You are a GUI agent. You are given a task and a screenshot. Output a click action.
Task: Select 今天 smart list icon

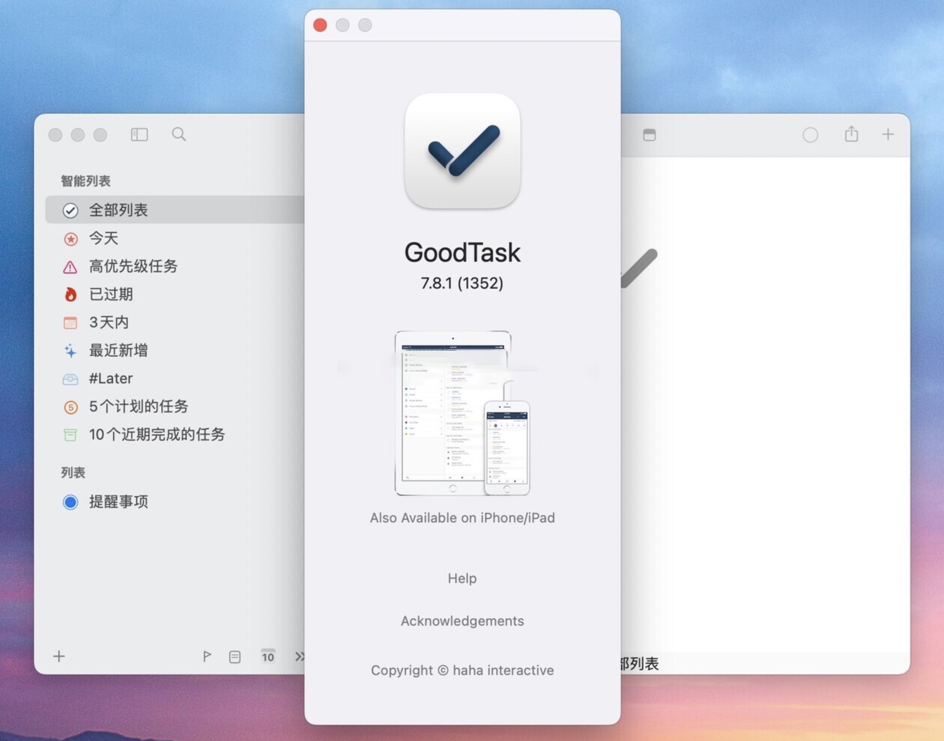[x=70, y=238]
